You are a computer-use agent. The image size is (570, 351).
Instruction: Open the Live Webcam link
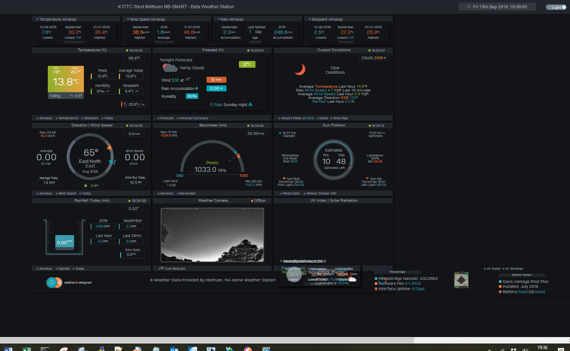pyautogui.click(x=175, y=269)
